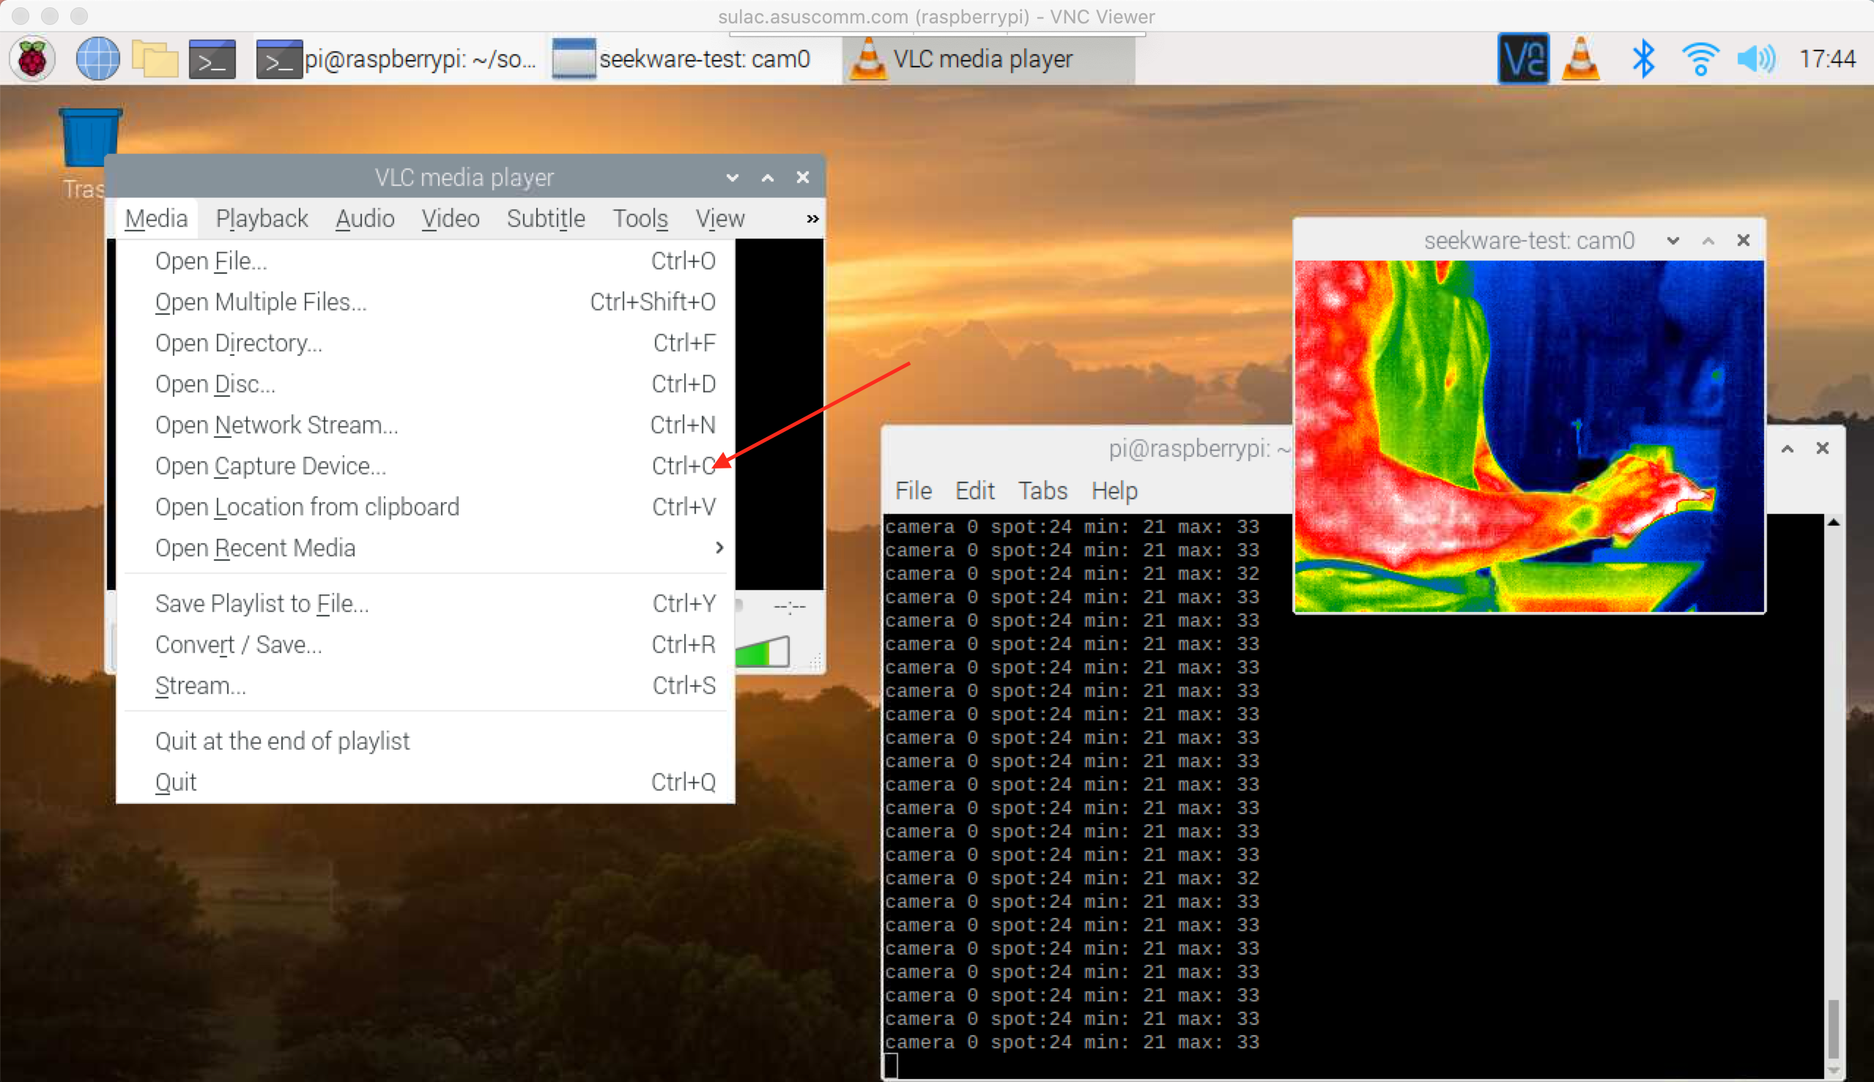The width and height of the screenshot is (1874, 1082).
Task: Open the Media menu in VLC
Action: pyautogui.click(x=156, y=218)
